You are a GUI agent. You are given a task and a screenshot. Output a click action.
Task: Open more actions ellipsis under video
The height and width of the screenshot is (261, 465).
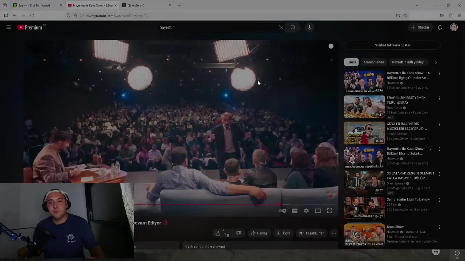[x=334, y=233]
